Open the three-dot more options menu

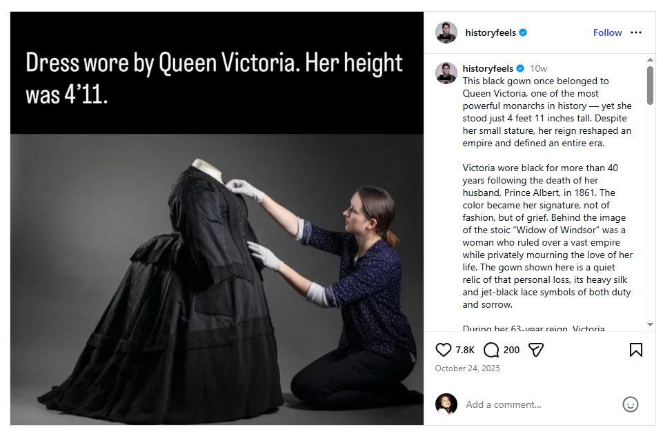click(636, 32)
